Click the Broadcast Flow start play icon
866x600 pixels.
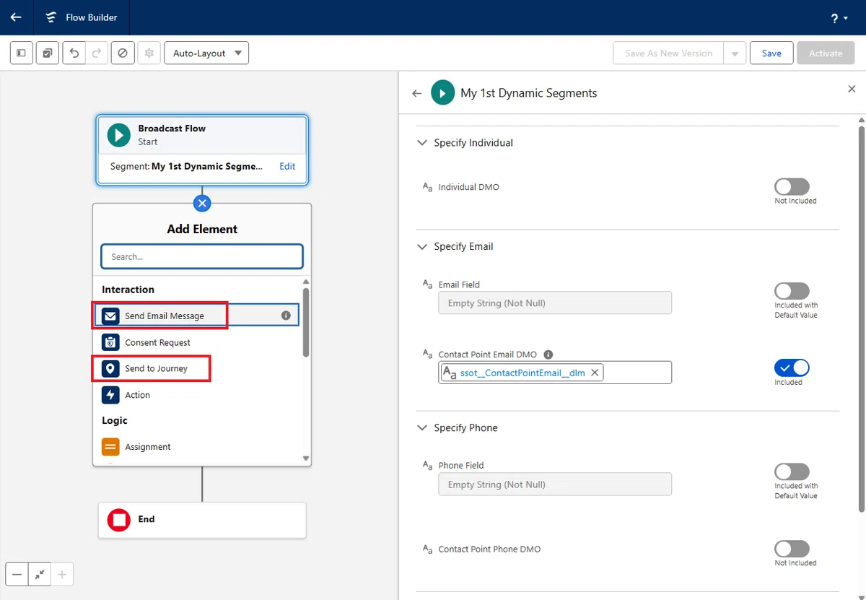pos(119,135)
